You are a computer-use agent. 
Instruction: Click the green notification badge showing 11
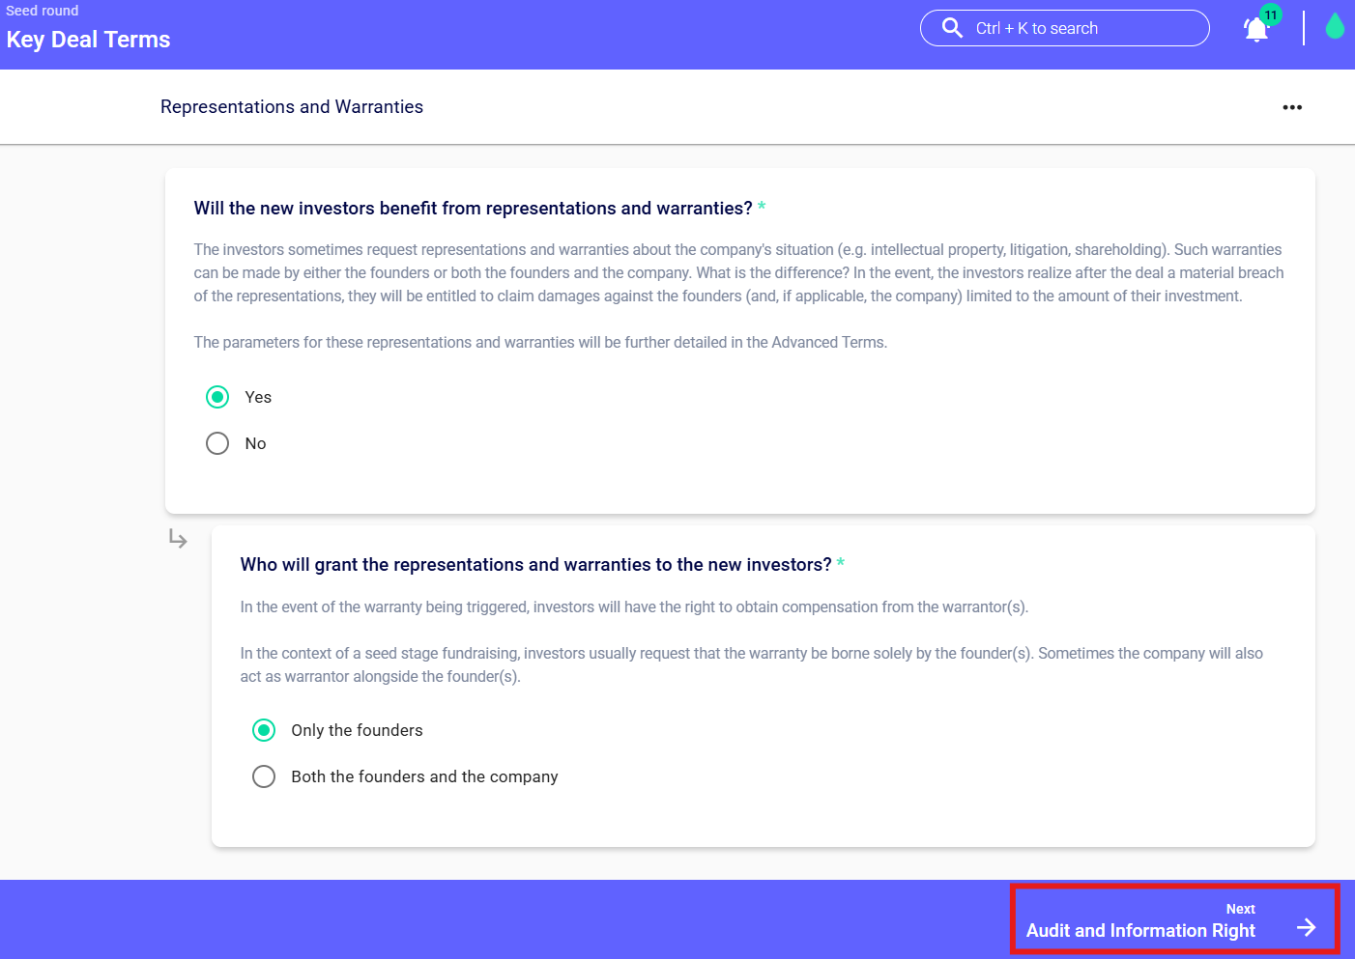(1270, 15)
